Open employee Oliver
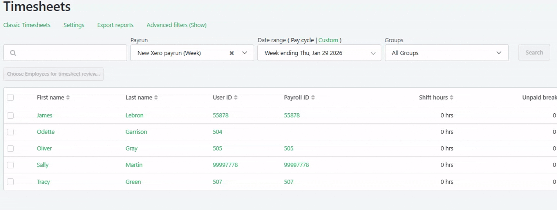The width and height of the screenshot is (557, 210). [44, 149]
